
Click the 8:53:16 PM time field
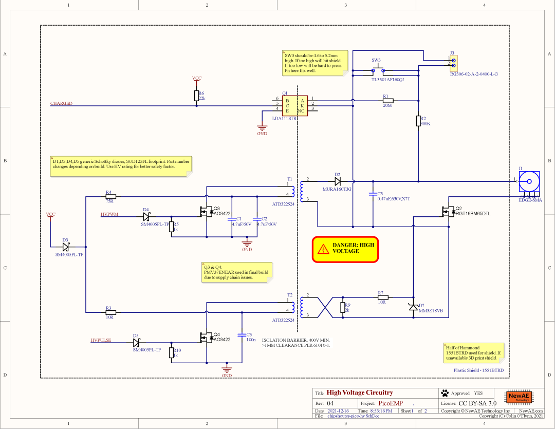coord(381,411)
